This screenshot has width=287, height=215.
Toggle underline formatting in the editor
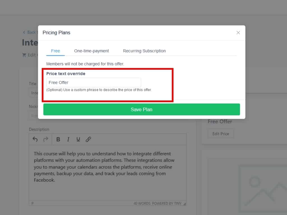point(78,139)
